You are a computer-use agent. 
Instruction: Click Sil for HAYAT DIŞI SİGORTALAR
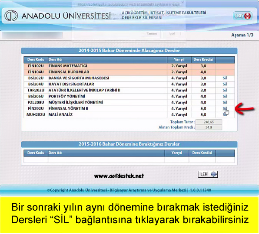225,84
